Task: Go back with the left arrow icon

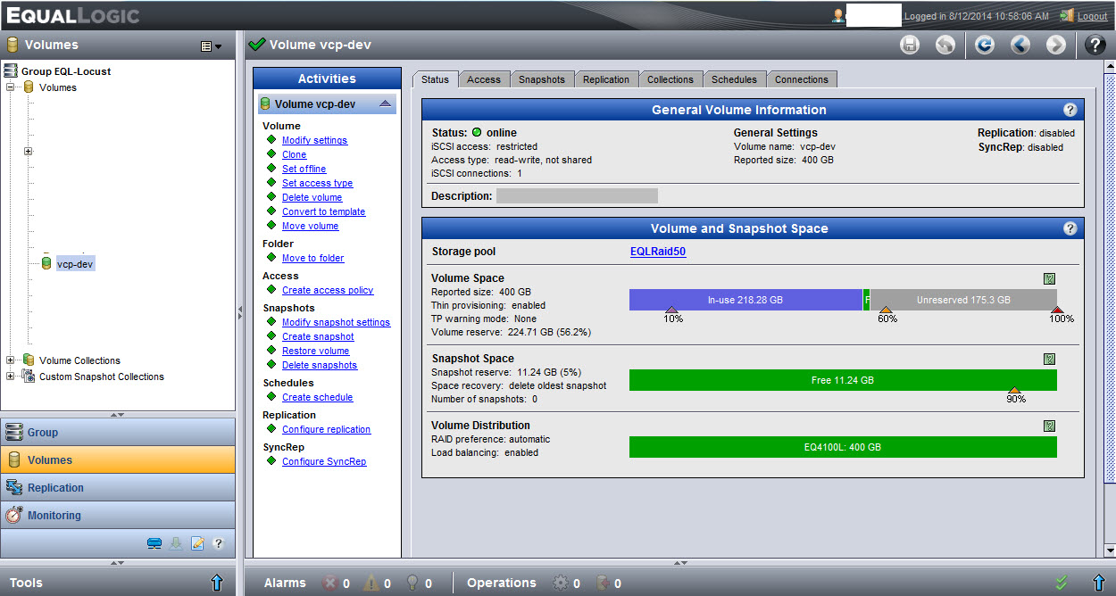Action: [1020, 45]
